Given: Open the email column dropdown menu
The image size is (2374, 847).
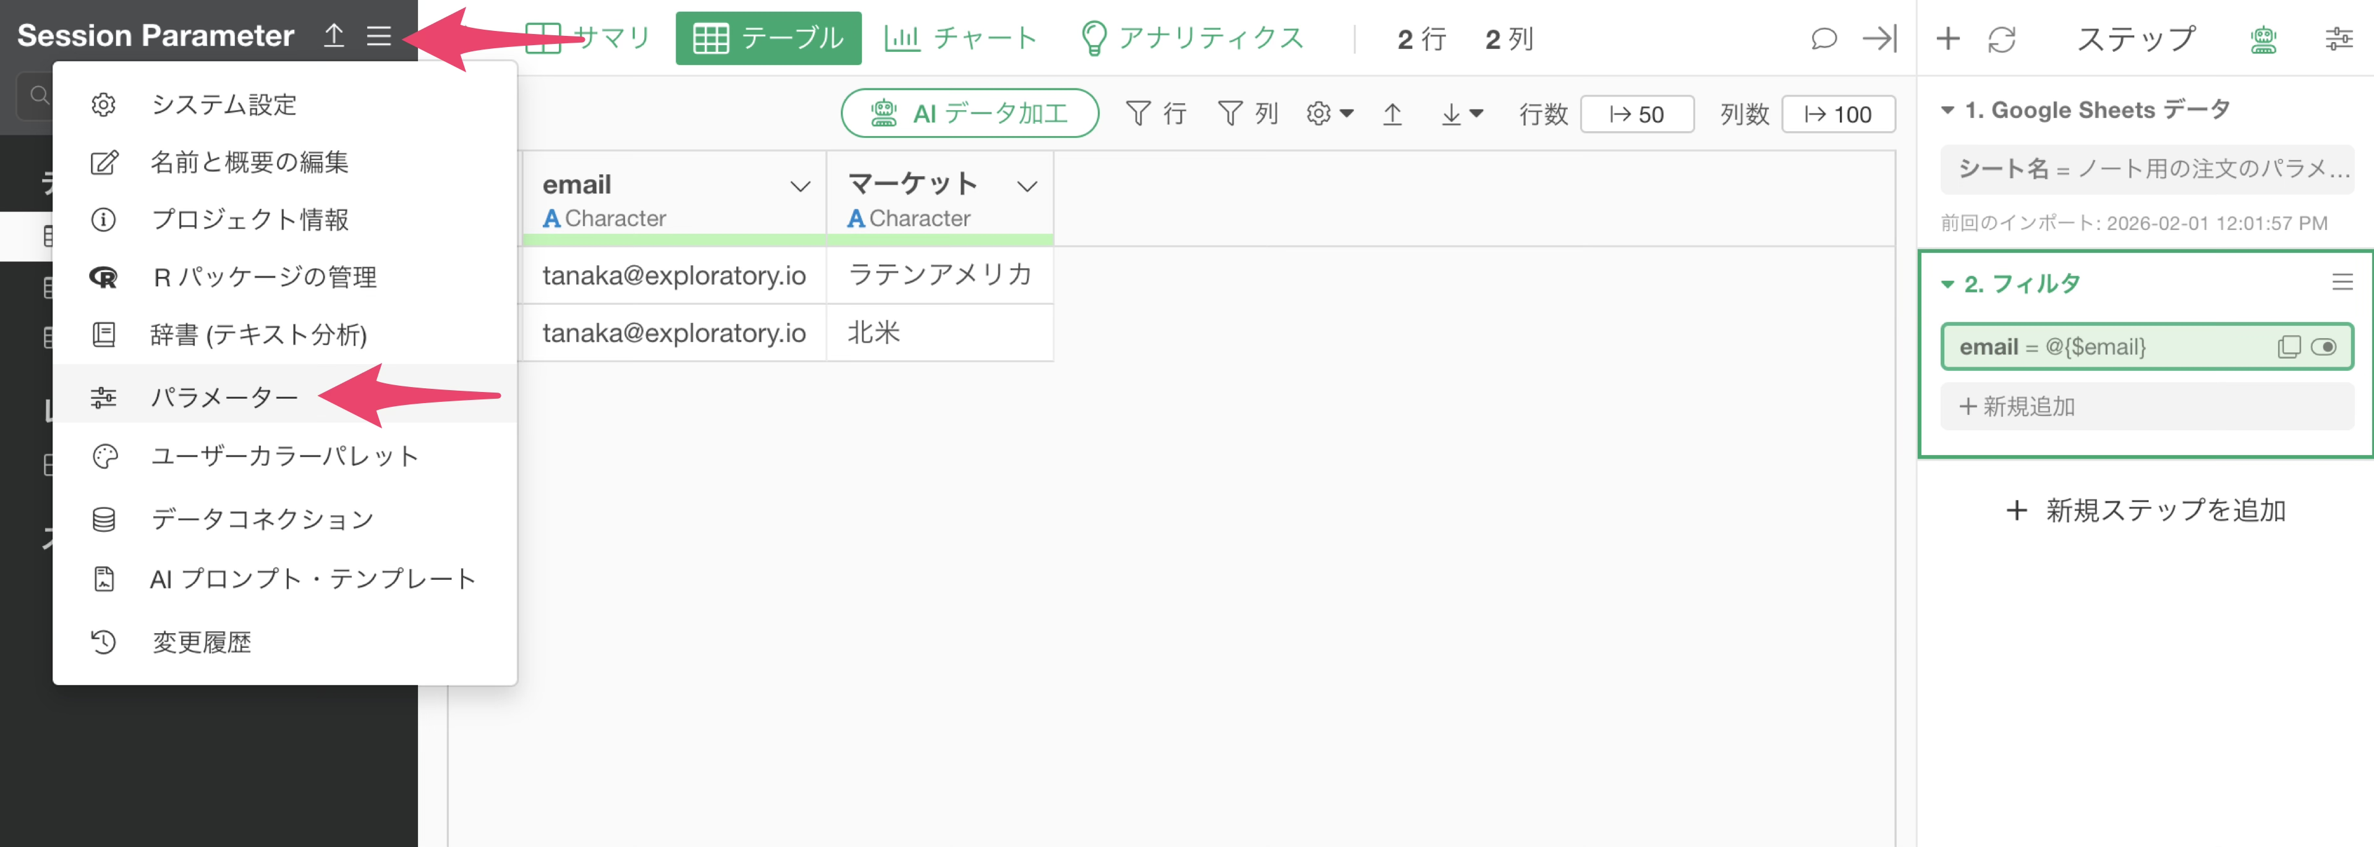Looking at the screenshot, I should point(800,187).
